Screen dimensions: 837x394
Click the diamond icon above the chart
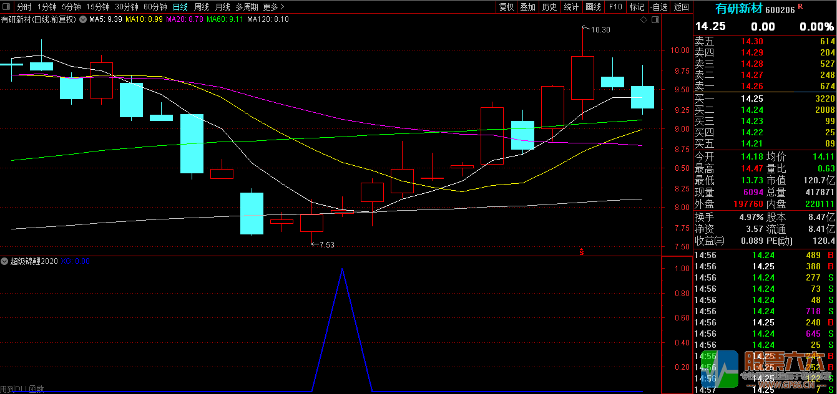[644, 20]
